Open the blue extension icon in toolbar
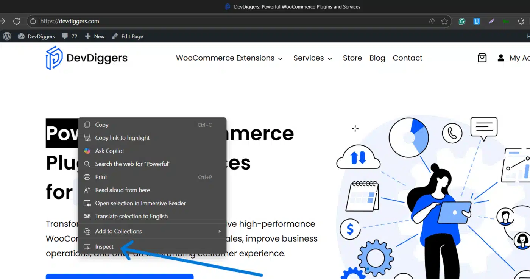 [x=477, y=21]
